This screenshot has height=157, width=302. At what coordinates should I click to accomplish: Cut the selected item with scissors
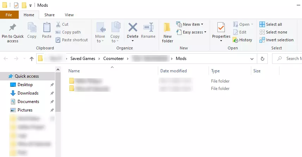pos(62,24)
